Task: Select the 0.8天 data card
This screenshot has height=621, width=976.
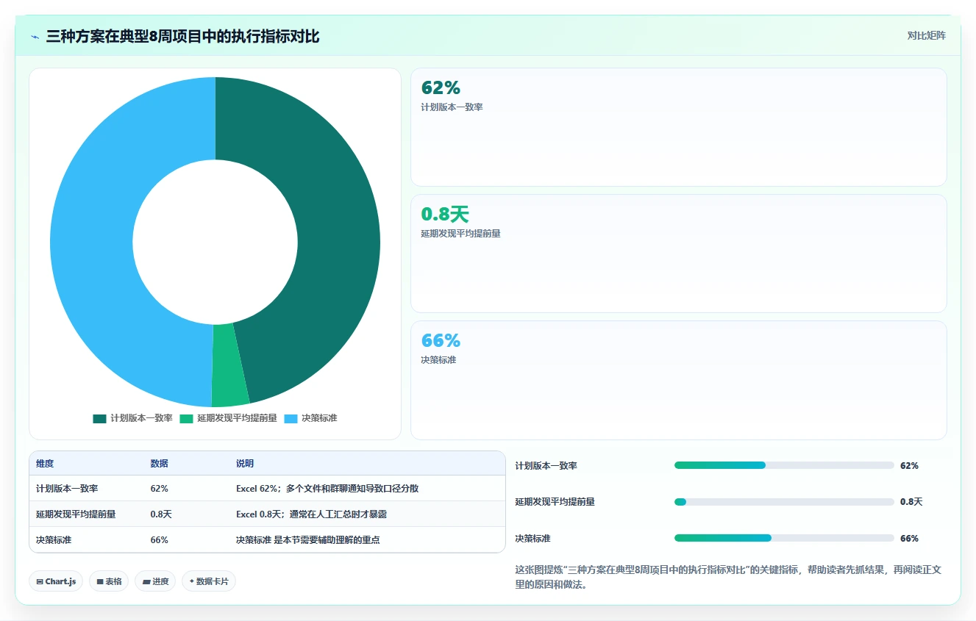Action: (x=678, y=254)
